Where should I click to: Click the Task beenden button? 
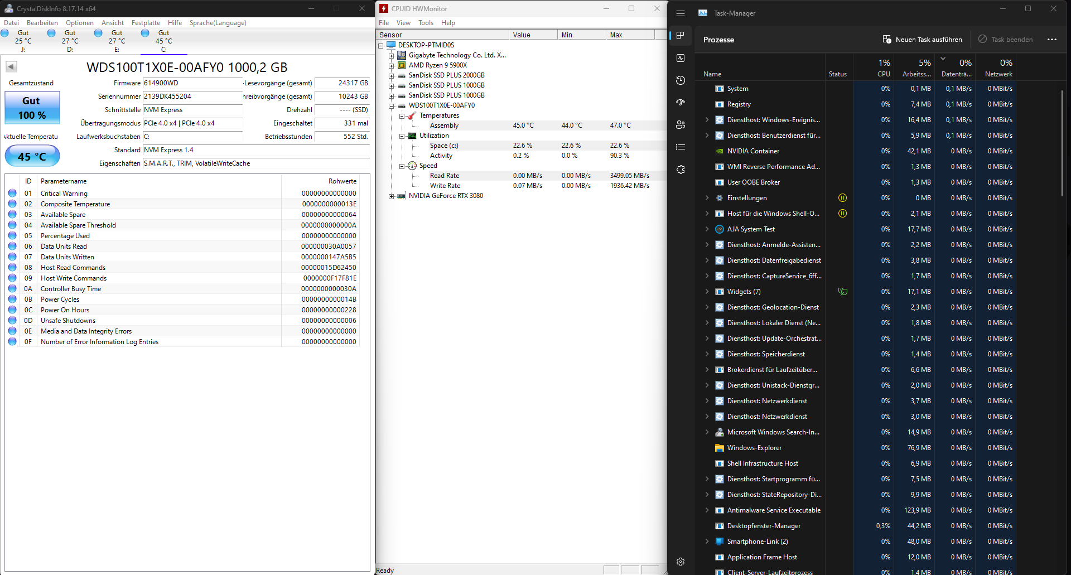tap(1005, 40)
